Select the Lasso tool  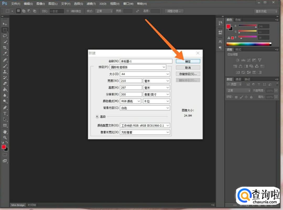(x=5, y=36)
